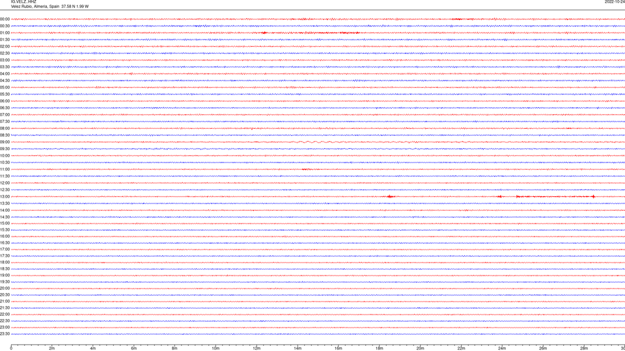Select the '17:00' row label
This screenshot has width=625, height=351.
click(5, 250)
